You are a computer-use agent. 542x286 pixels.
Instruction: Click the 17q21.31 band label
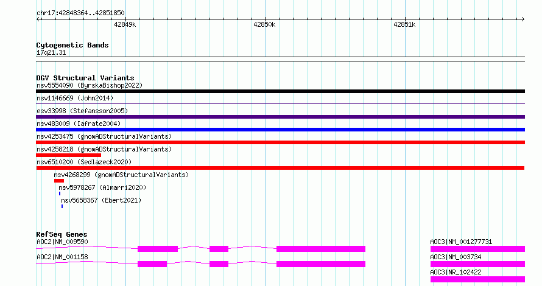pos(51,53)
